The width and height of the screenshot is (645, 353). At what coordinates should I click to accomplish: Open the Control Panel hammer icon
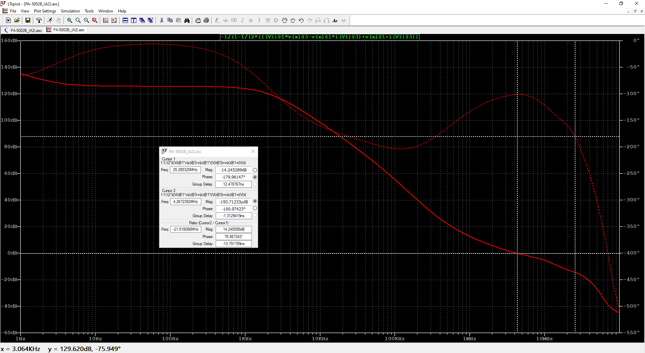pyautogui.click(x=39, y=21)
